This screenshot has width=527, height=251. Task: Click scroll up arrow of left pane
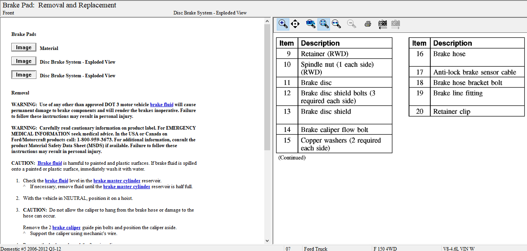pyautogui.click(x=267, y=20)
